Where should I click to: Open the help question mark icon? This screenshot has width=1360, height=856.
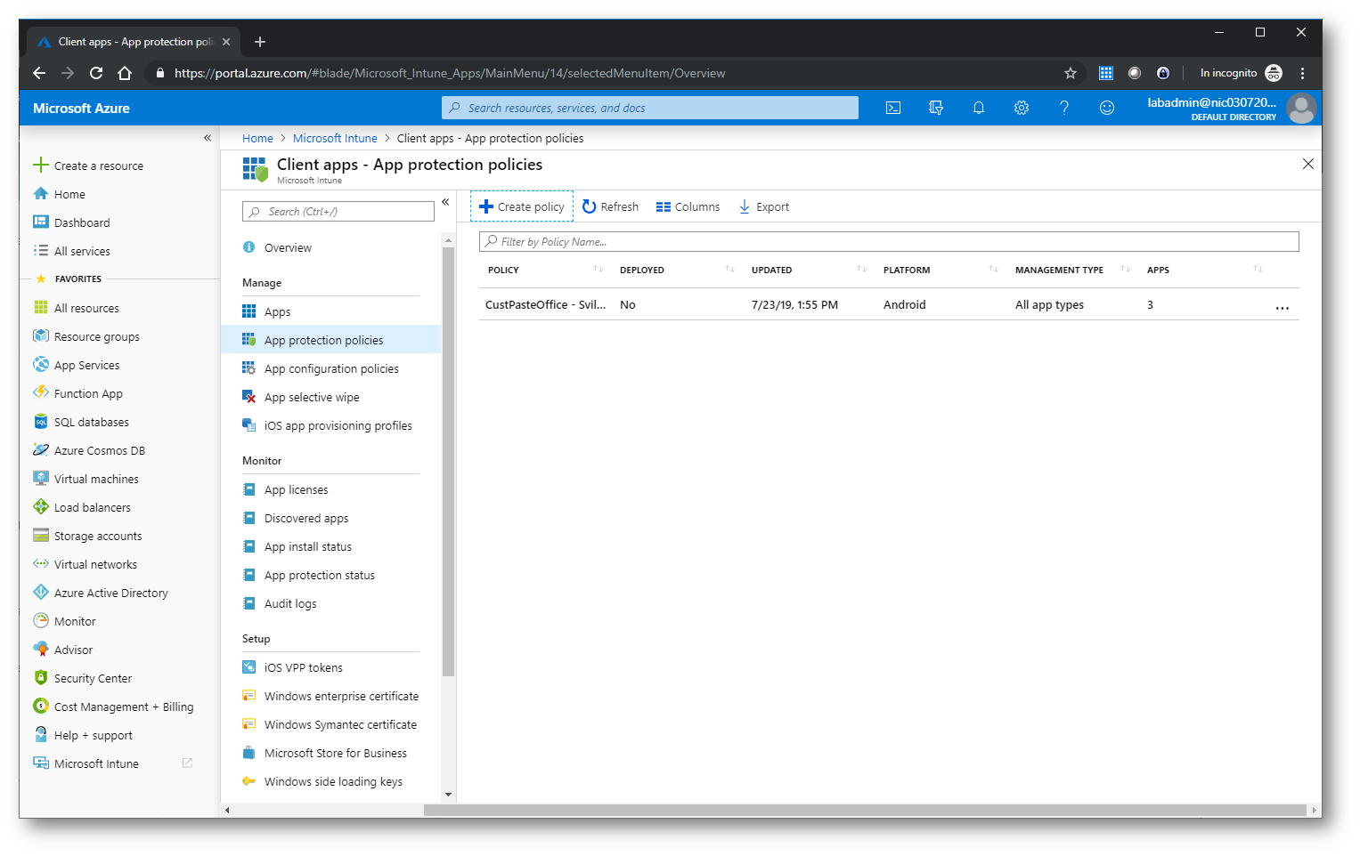(x=1064, y=108)
